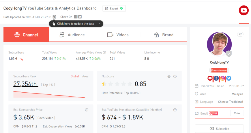Click the Language icon
Screen dimensions: 251x133
tap(196, 102)
